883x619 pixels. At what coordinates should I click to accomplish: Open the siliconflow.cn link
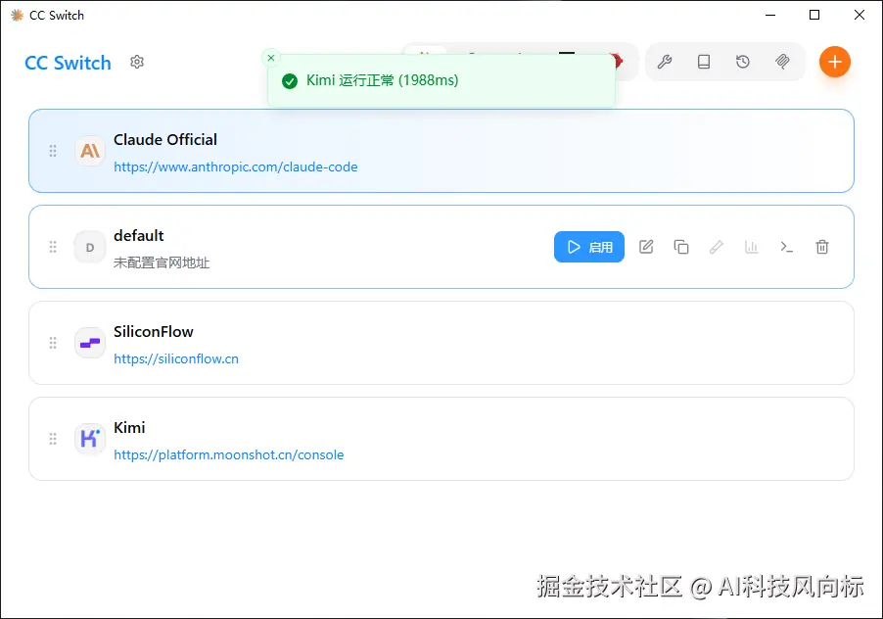(x=176, y=358)
